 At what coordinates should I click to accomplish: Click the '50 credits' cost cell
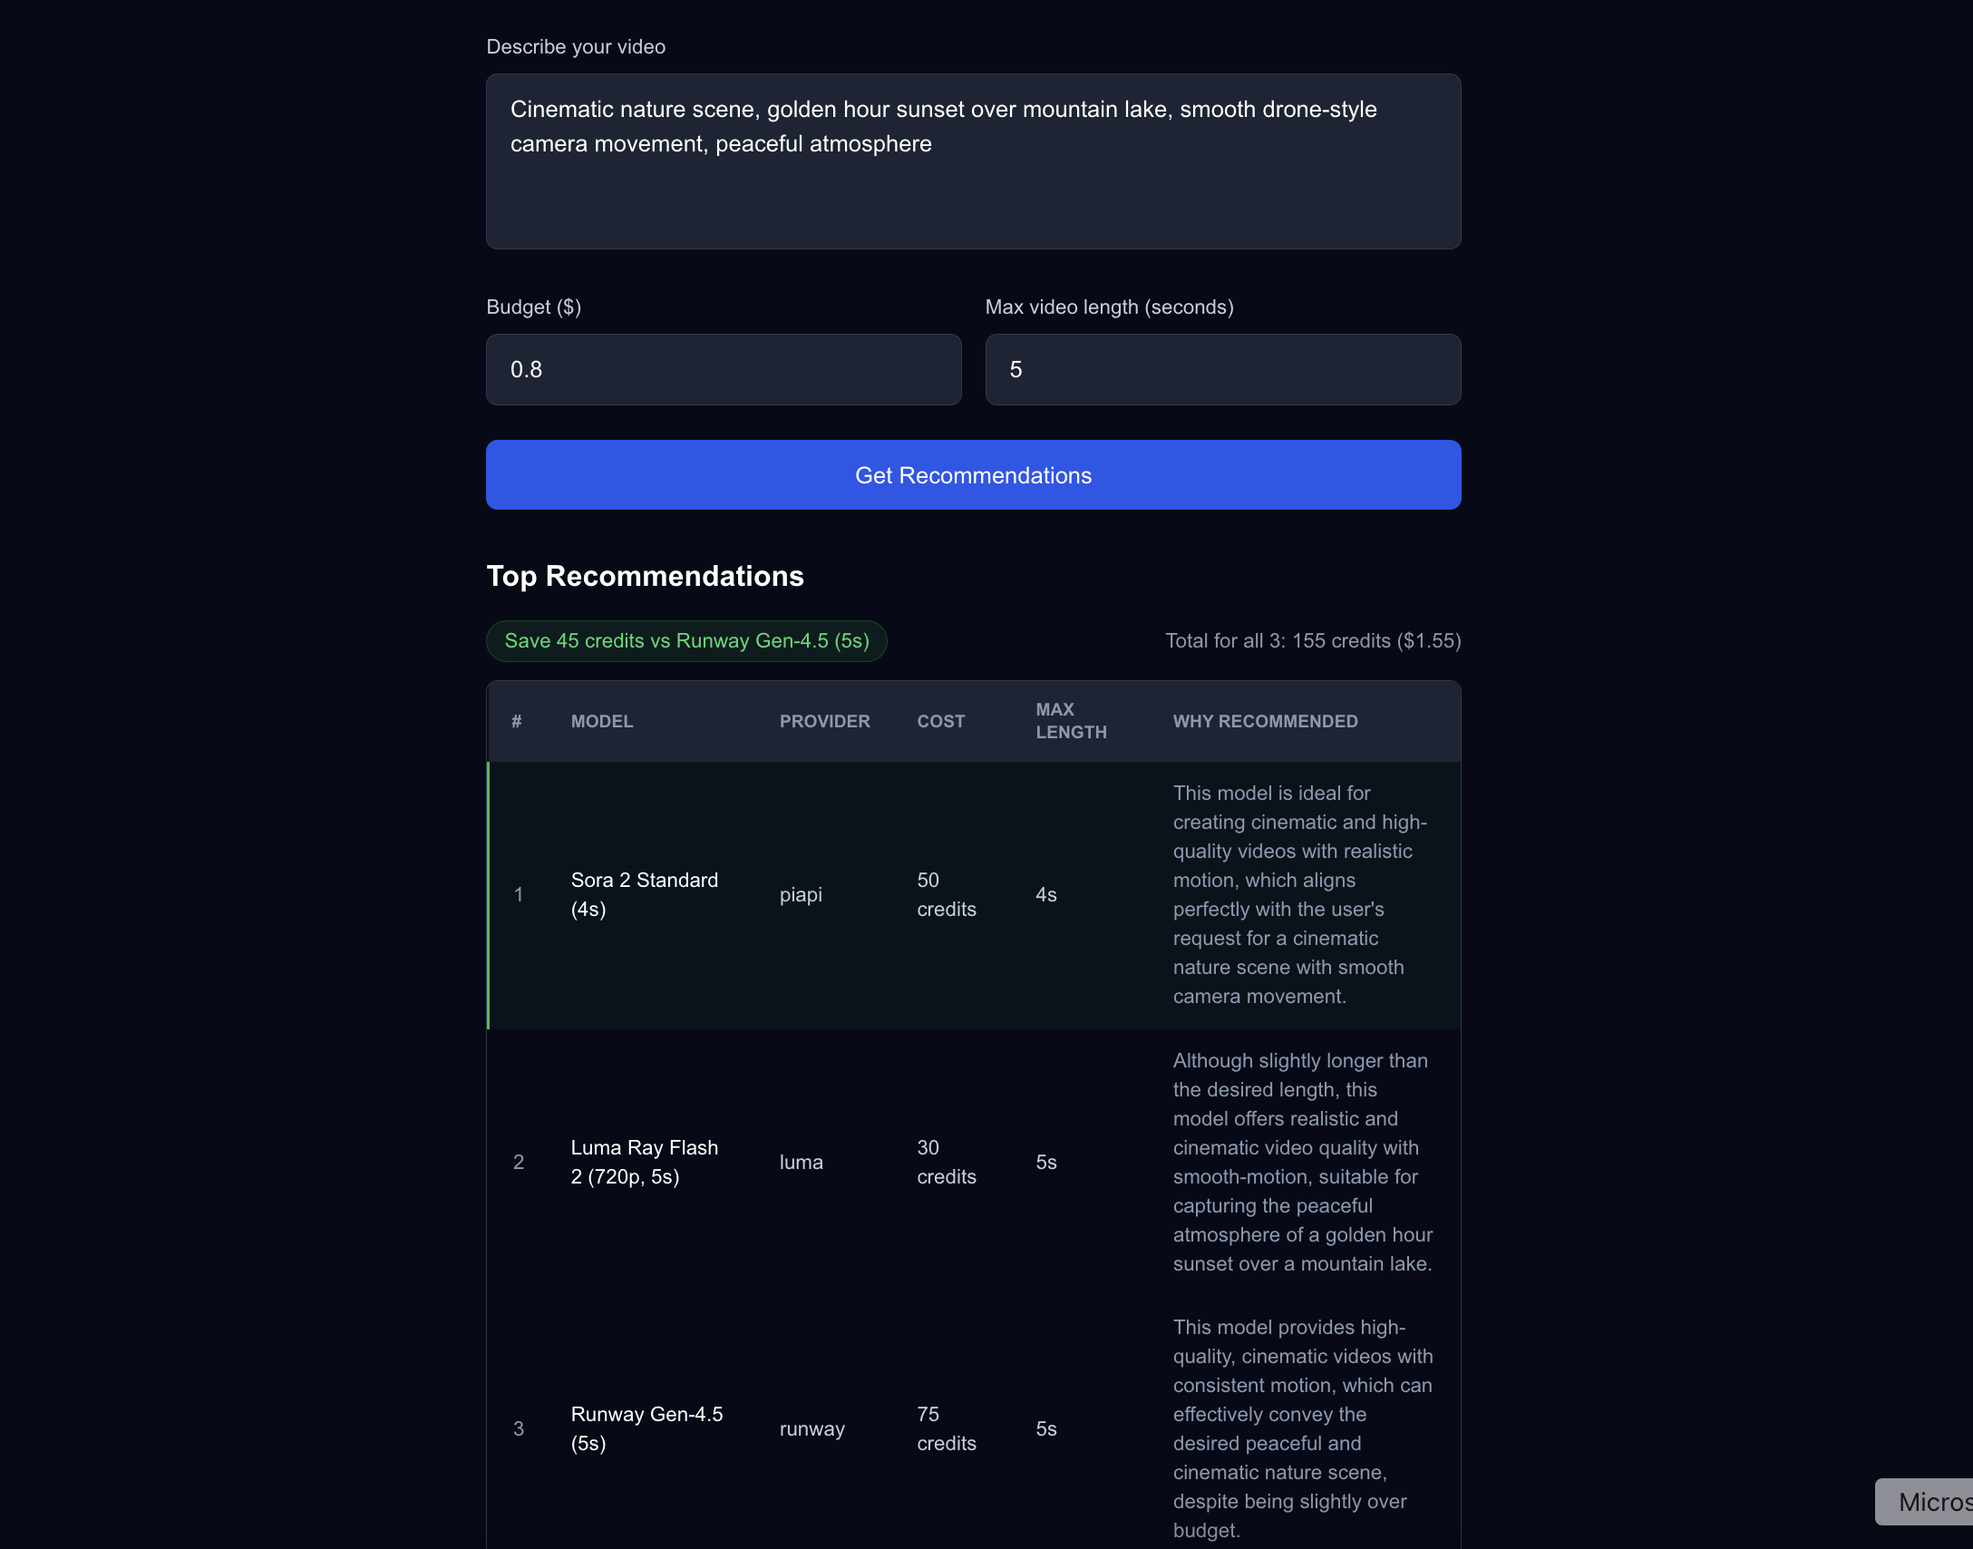947,894
